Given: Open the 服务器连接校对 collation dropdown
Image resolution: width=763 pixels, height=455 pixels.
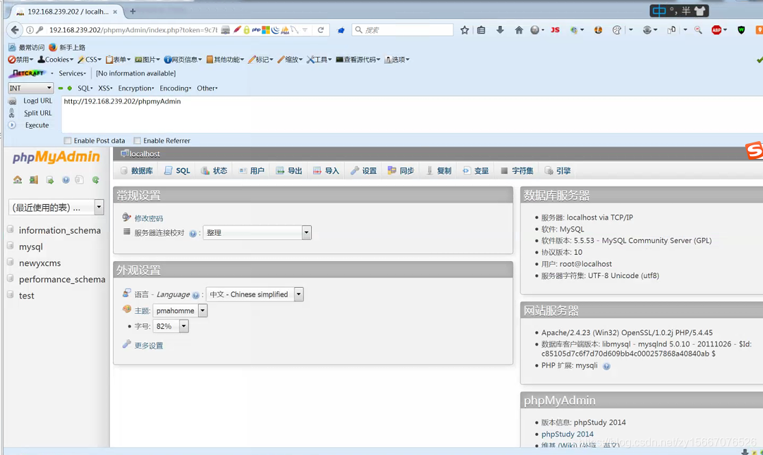Looking at the screenshot, I should (x=257, y=232).
